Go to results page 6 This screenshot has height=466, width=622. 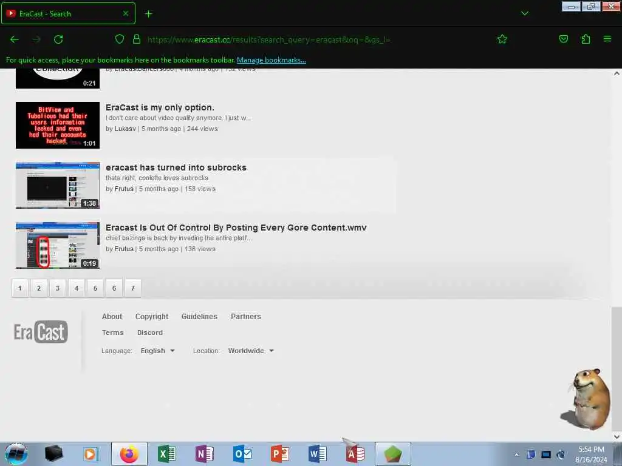point(114,288)
